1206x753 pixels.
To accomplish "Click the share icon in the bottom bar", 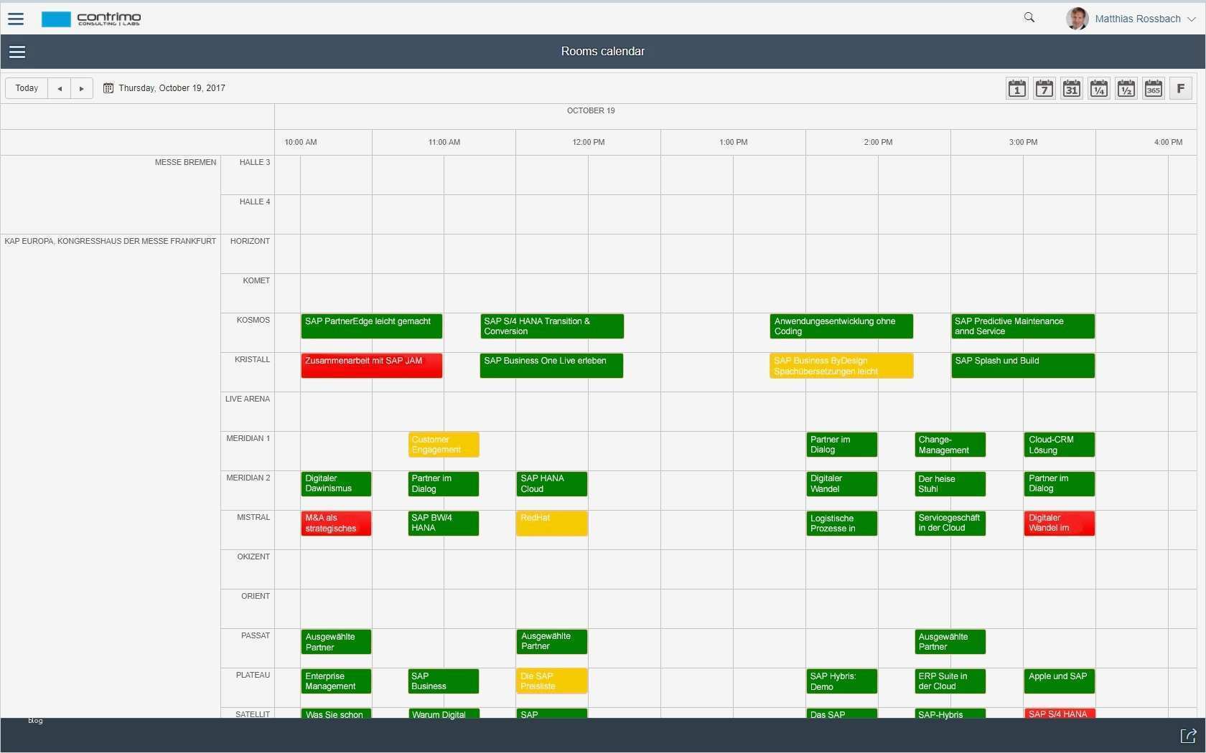I will tap(1189, 736).
